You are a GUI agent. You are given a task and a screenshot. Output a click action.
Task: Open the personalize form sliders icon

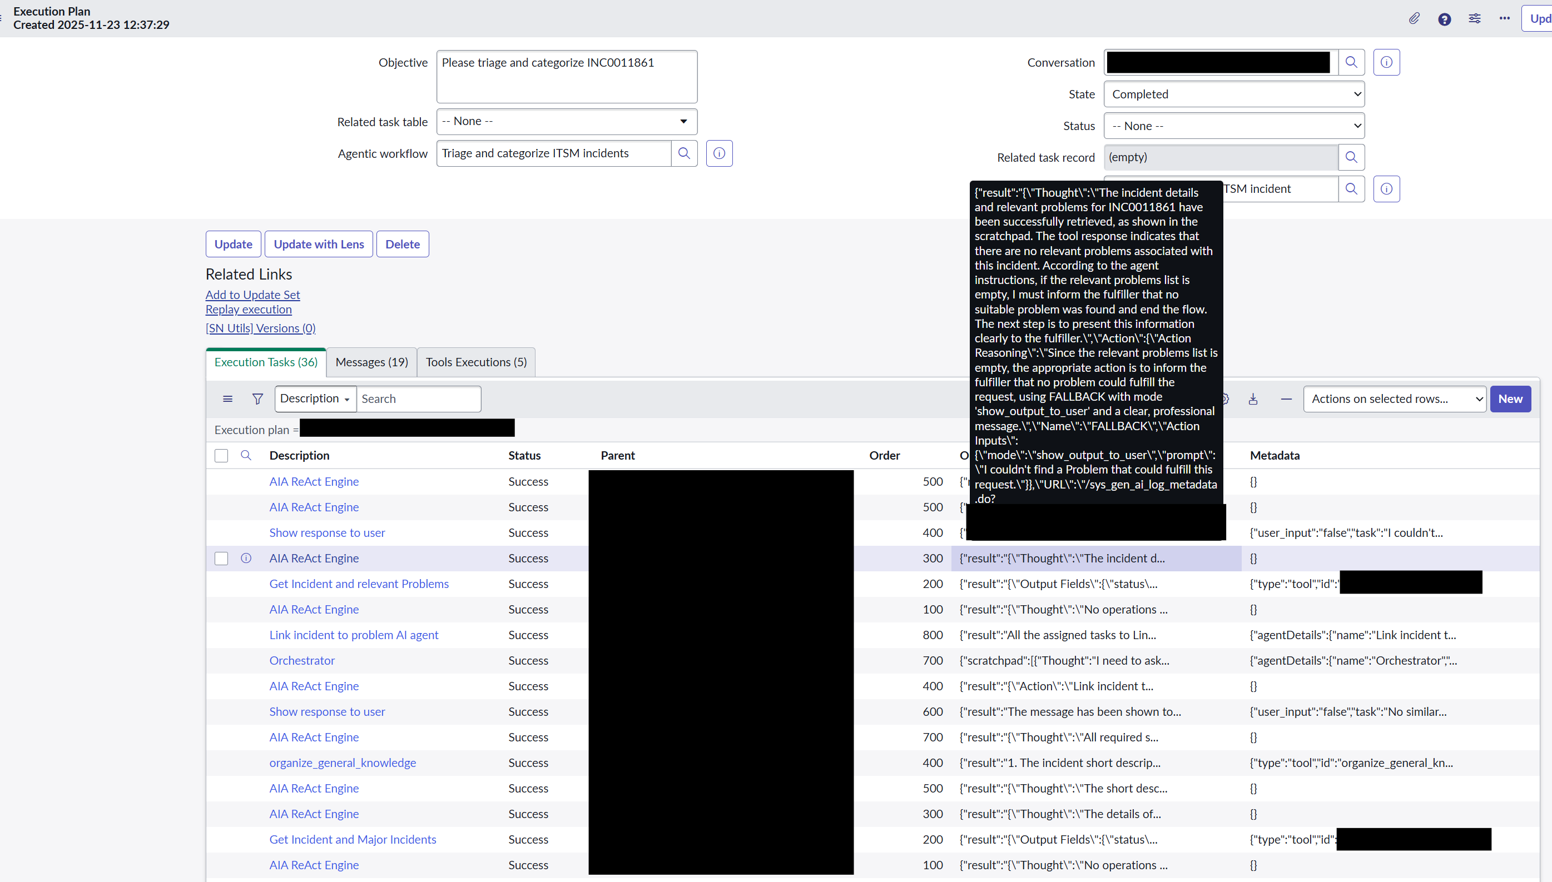(x=1475, y=19)
